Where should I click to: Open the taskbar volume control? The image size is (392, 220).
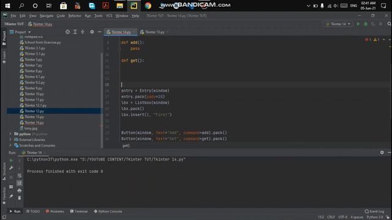coord(336,5)
